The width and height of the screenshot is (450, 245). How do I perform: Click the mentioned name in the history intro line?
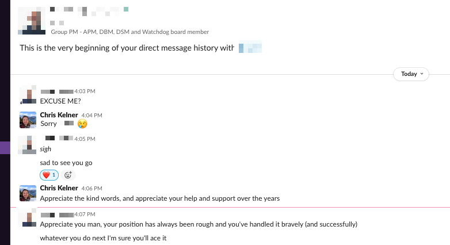click(x=250, y=48)
